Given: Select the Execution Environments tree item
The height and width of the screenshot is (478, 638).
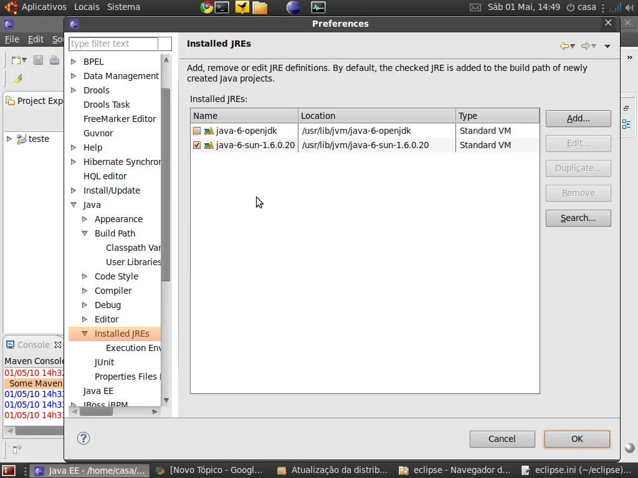Looking at the screenshot, I should 133,348.
